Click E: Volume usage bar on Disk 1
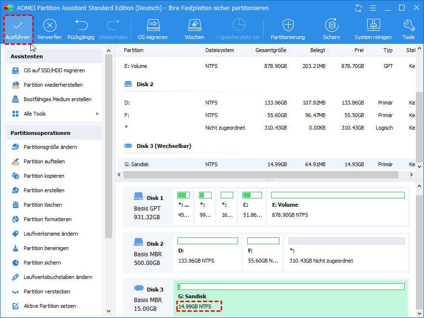This screenshot has width=424, height=318. click(338, 195)
